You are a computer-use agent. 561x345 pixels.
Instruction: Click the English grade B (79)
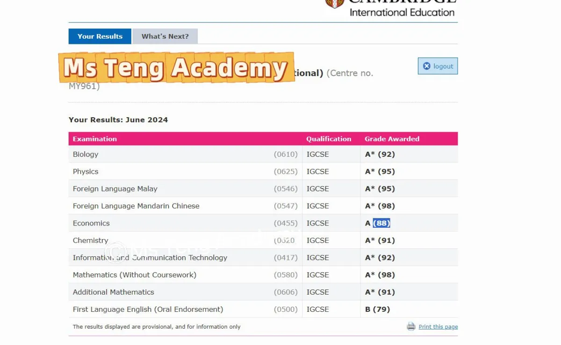pos(377,310)
